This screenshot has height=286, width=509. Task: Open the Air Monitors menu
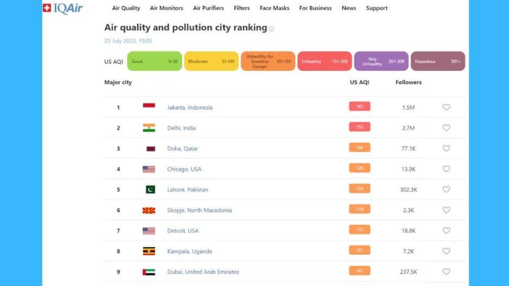click(x=167, y=8)
